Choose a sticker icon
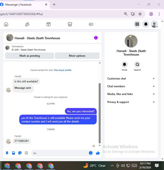Image resolution: width=164 pixels, height=170 pixels. [x=20, y=153]
